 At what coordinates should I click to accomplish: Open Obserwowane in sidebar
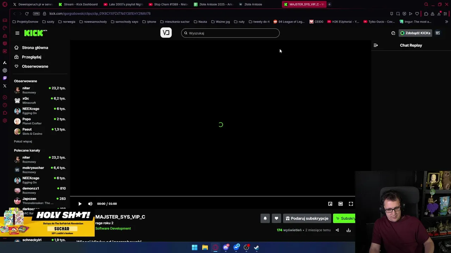[31, 66]
